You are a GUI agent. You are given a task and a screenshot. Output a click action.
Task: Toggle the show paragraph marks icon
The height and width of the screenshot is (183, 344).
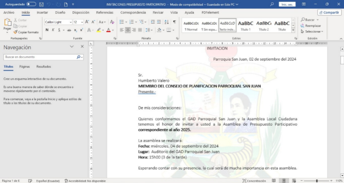pos(174,22)
